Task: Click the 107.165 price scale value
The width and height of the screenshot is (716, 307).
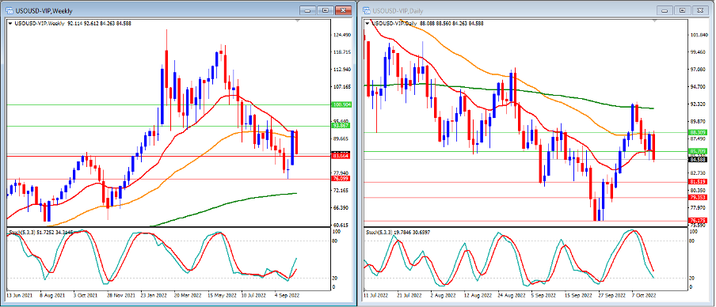Action: click(342, 87)
